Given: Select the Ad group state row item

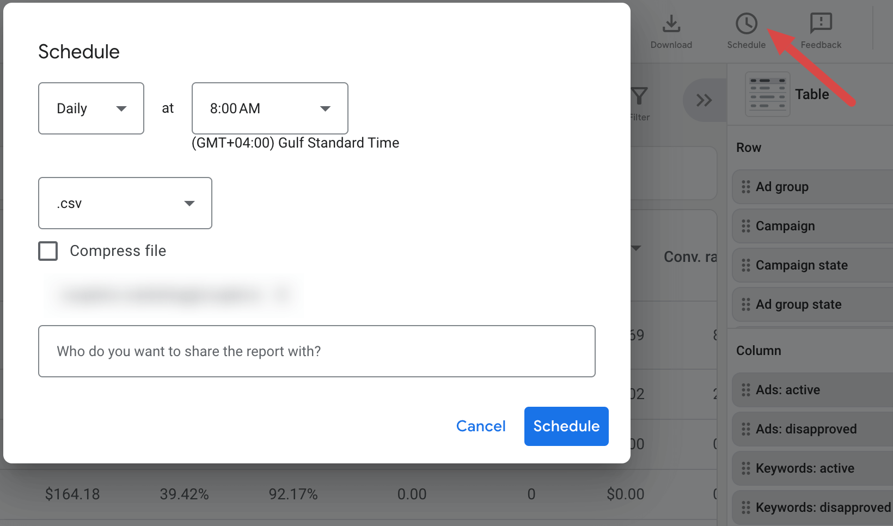Looking at the screenshot, I should point(812,304).
